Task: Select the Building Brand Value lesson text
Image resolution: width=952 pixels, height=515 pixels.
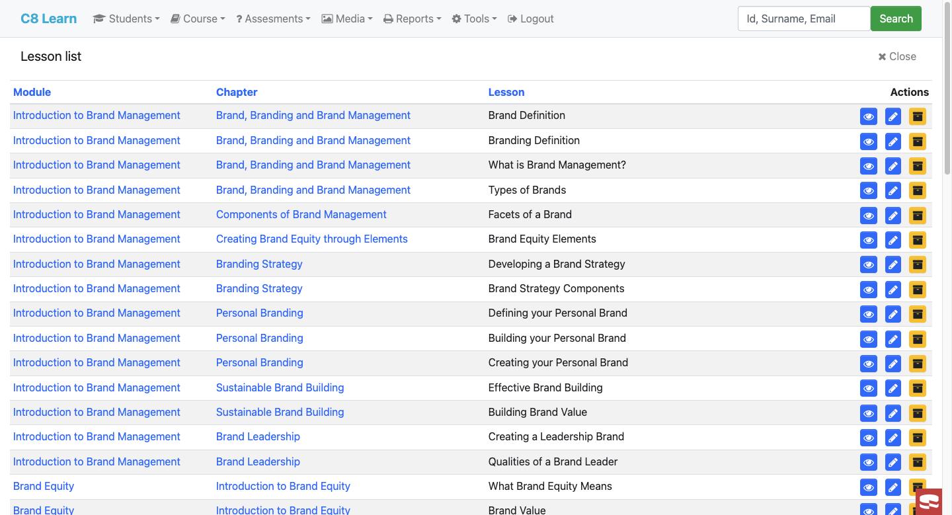Action: (x=537, y=412)
